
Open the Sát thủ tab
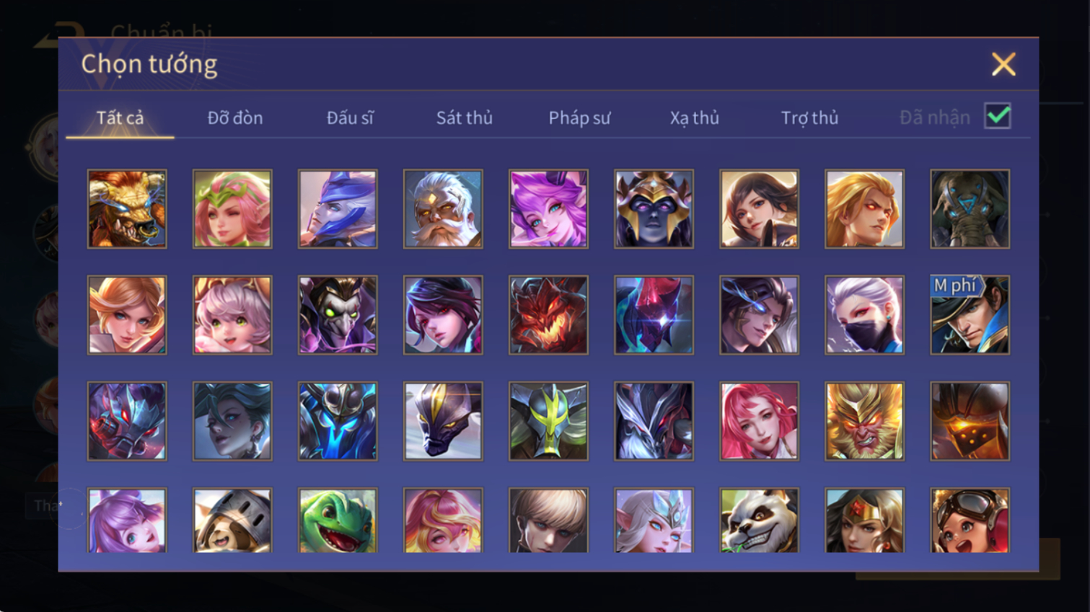click(x=465, y=117)
